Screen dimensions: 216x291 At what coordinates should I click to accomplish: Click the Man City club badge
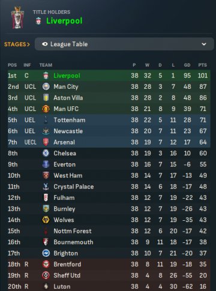click(x=46, y=86)
